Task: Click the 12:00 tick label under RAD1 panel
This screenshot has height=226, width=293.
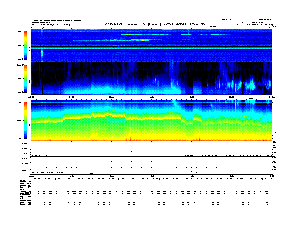Action: pyautogui.click(x=152, y=97)
